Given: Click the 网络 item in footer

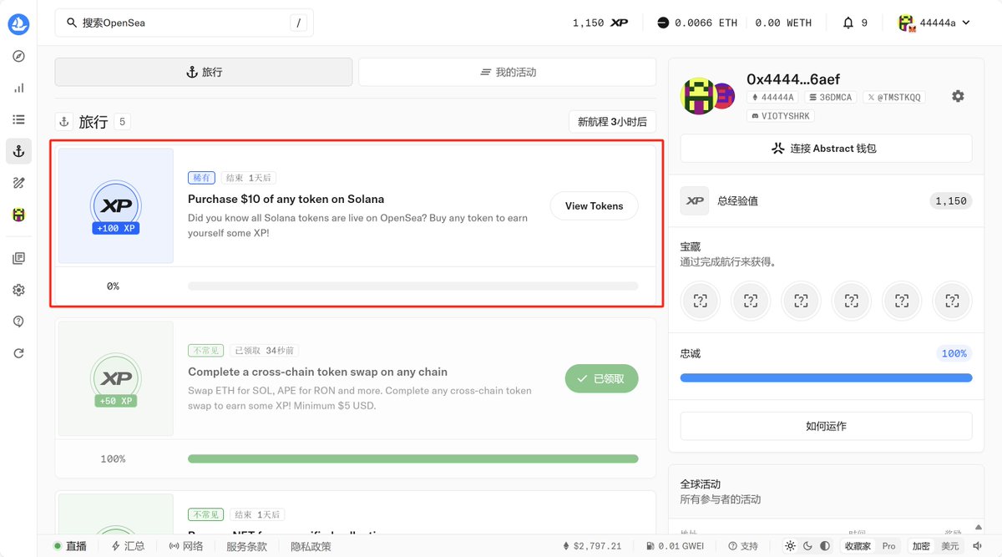Looking at the screenshot, I should click(186, 546).
